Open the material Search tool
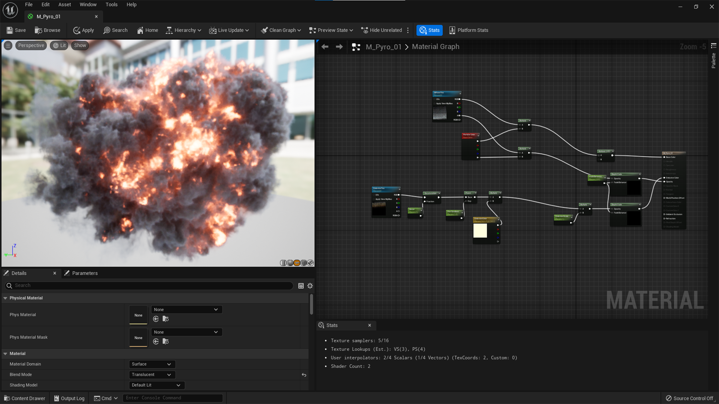Viewport: 719px width, 404px height. tap(115, 30)
